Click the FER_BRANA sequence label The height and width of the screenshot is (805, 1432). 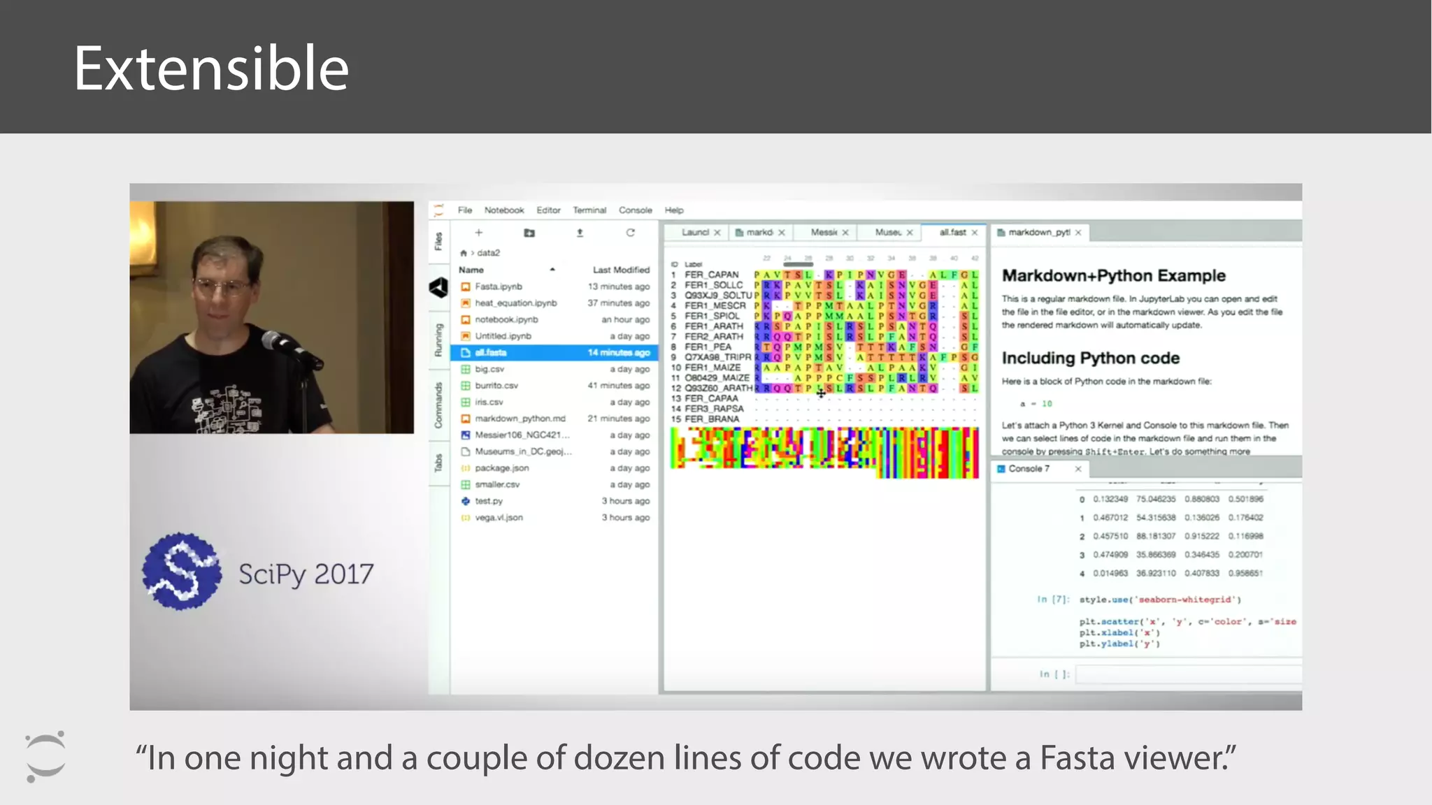(711, 419)
